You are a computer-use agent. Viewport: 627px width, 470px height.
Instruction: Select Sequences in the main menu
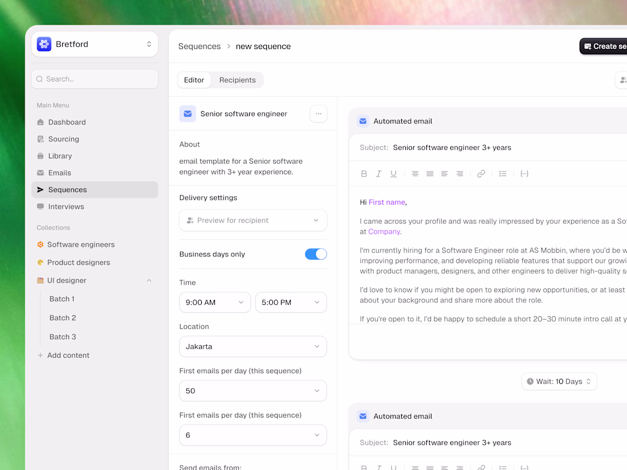click(x=95, y=190)
